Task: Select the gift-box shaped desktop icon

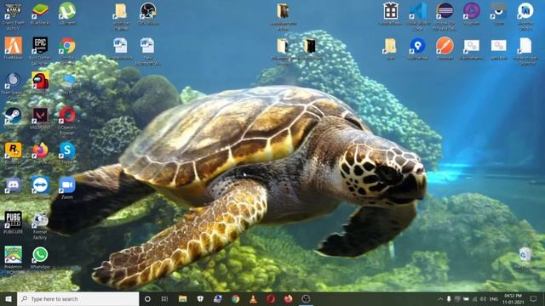Action: click(391, 14)
